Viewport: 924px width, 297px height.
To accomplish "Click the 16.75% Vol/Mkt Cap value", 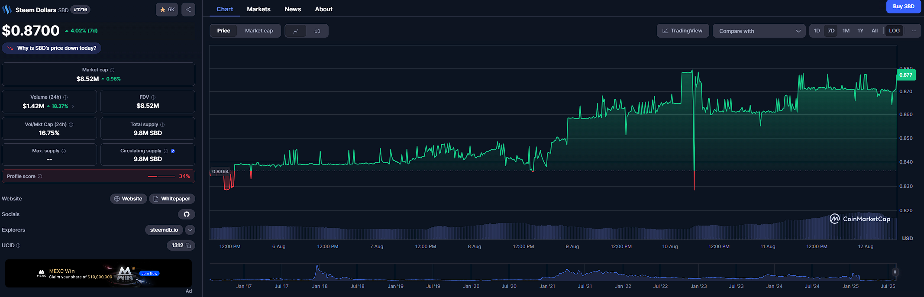I will click(x=49, y=133).
